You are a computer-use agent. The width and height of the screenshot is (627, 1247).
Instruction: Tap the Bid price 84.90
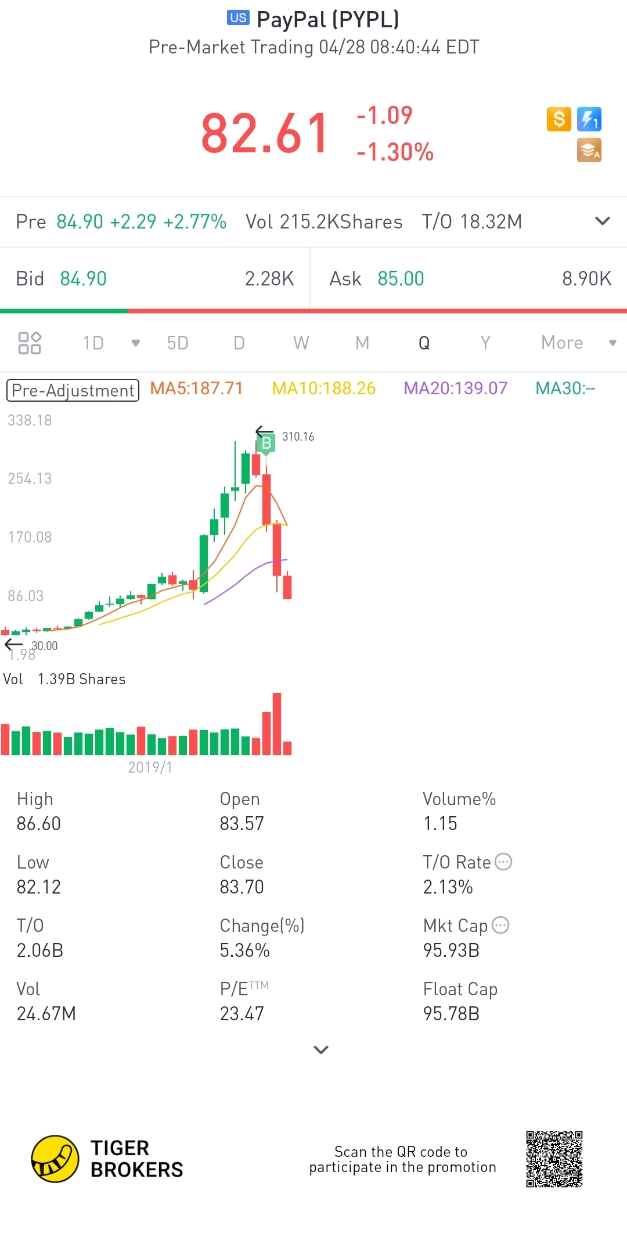pos(84,279)
